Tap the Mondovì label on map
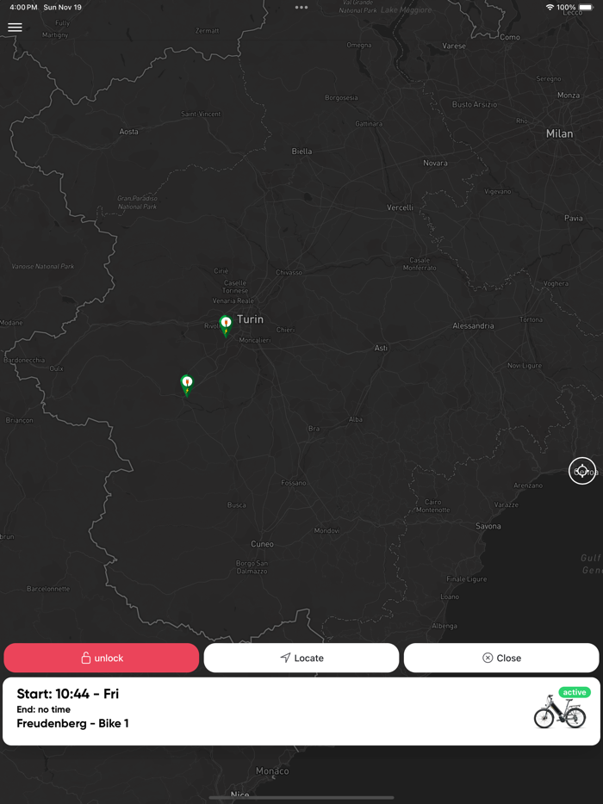Screen dimensions: 603x804 point(326,530)
